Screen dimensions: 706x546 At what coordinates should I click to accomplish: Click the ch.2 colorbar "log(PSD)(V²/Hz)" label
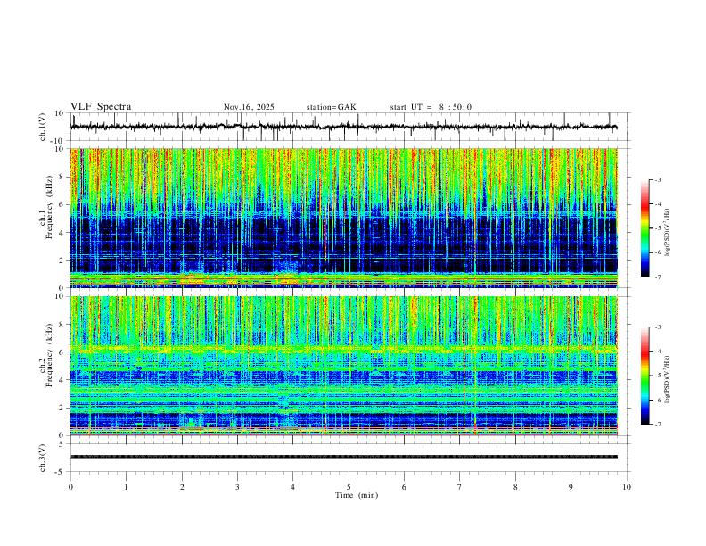(x=667, y=380)
